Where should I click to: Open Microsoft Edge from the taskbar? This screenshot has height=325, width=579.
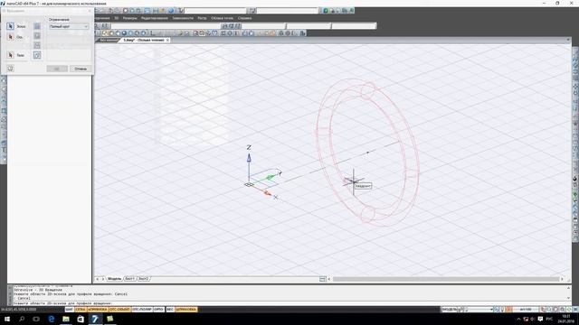(52, 319)
